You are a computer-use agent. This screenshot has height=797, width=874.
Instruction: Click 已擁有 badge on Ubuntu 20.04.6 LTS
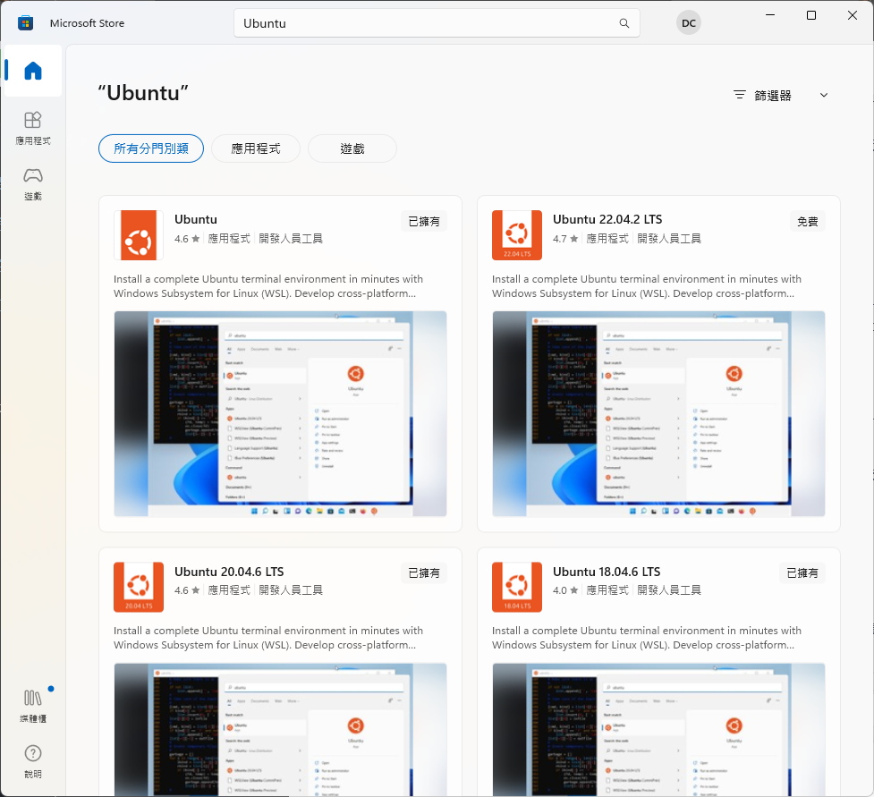pyautogui.click(x=424, y=573)
